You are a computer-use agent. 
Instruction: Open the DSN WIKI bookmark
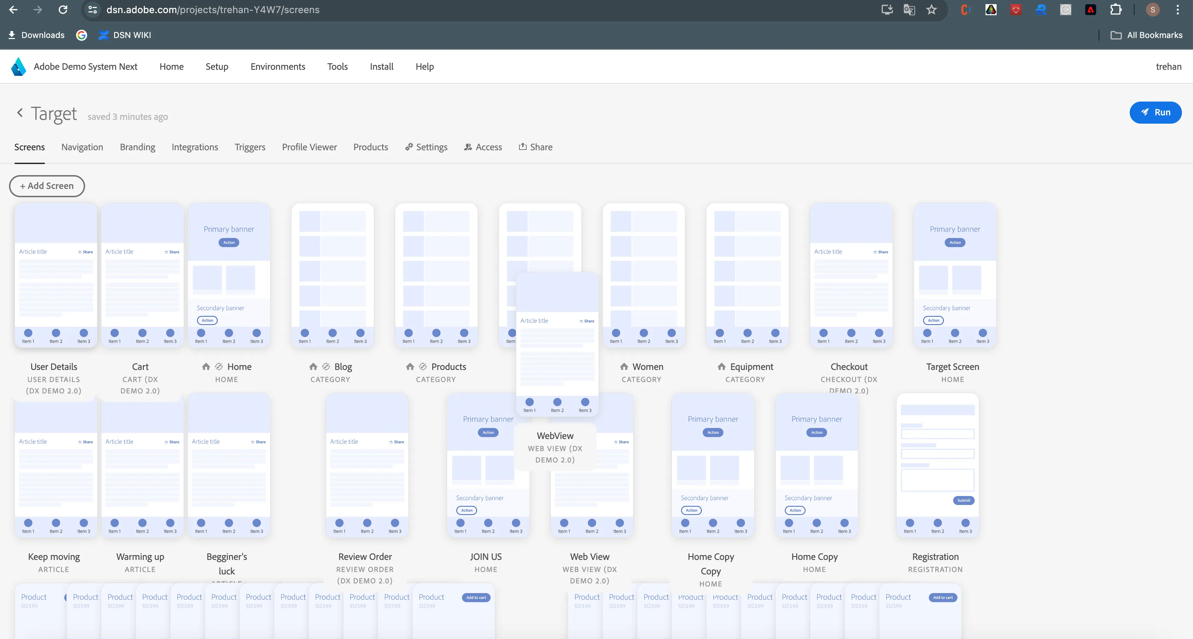(x=124, y=35)
